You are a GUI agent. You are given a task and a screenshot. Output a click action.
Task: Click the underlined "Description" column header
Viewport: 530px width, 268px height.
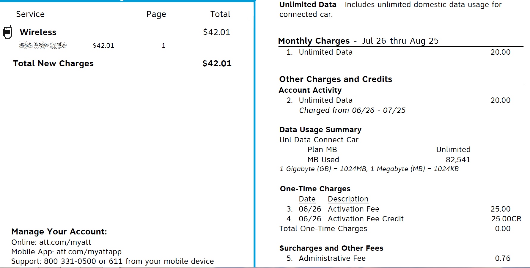click(348, 199)
